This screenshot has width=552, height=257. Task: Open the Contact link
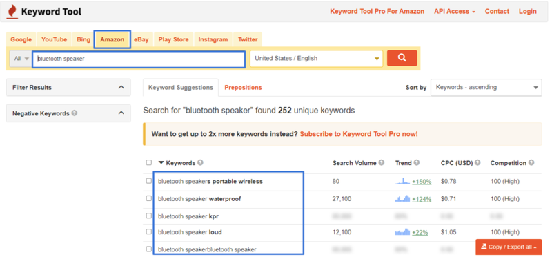[497, 11]
